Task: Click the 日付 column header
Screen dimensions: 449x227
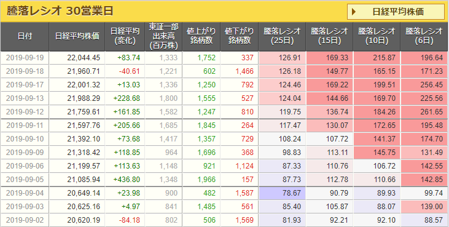Action: (25, 37)
